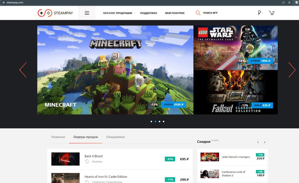The width and height of the screenshot is (299, 183).
Task: Select the fourth carousel dot indicator
Action: [163, 121]
